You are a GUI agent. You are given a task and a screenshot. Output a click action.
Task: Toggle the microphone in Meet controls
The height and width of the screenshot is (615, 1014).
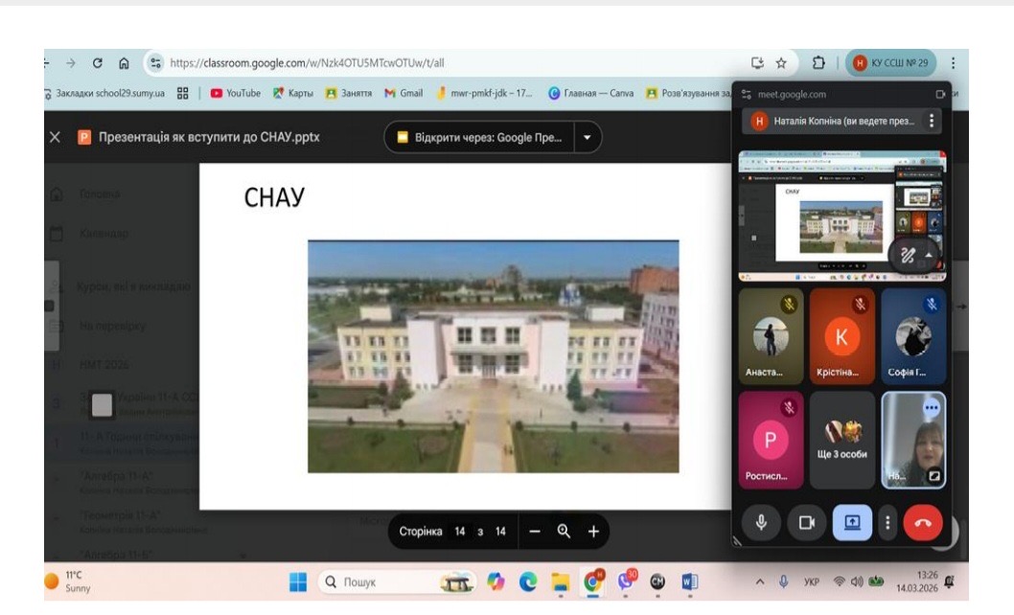(762, 522)
